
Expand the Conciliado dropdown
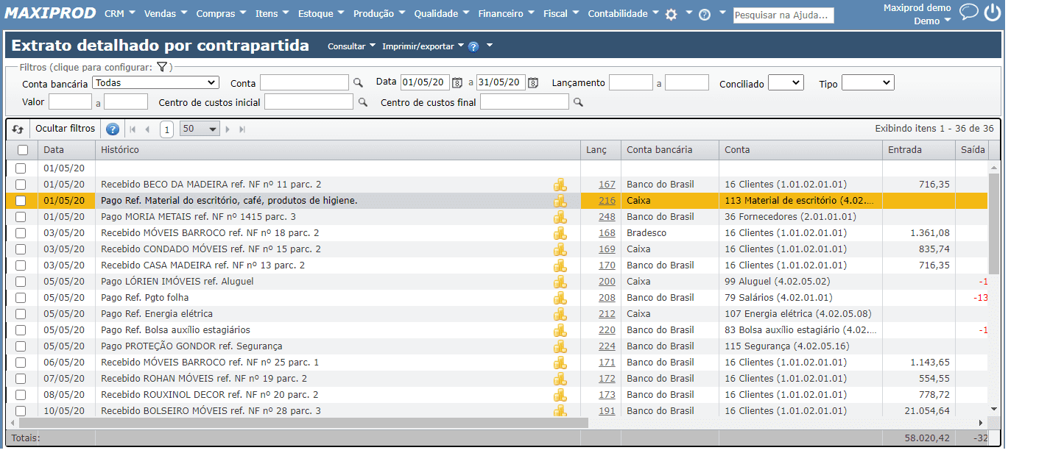pos(785,83)
